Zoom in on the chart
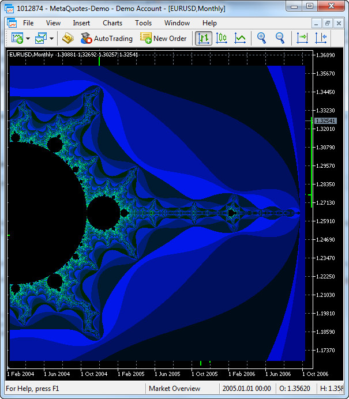This screenshot has width=349, height=399. pos(261,39)
